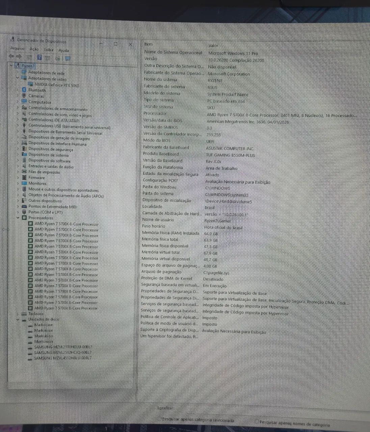Expand Outros dispositivos category
370x432 pixels.
18,200
